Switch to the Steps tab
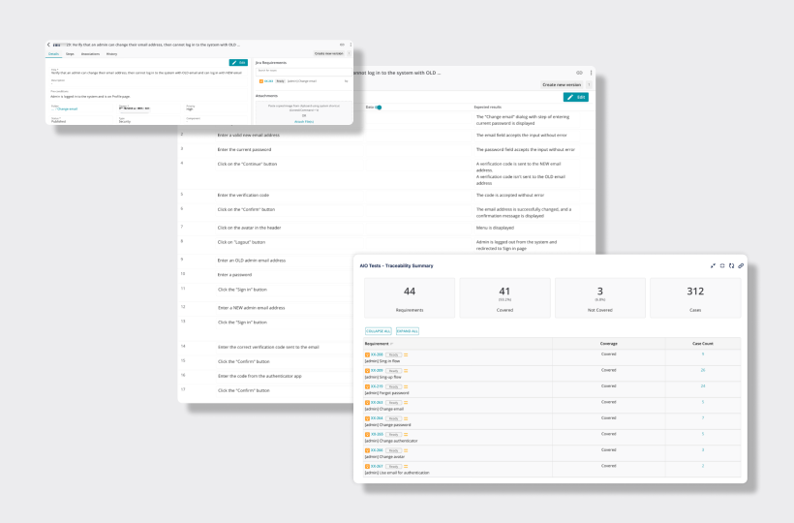 tap(71, 54)
